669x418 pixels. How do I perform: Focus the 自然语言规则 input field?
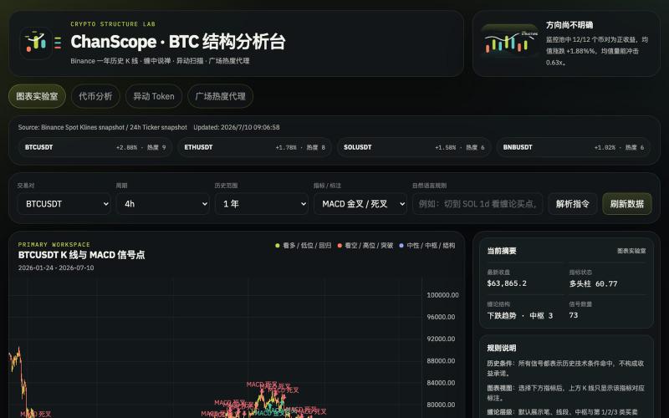tap(477, 204)
